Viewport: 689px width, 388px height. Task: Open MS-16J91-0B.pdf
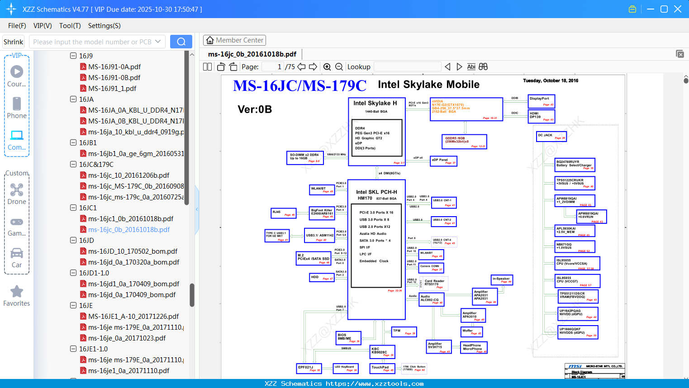[114, 77]
